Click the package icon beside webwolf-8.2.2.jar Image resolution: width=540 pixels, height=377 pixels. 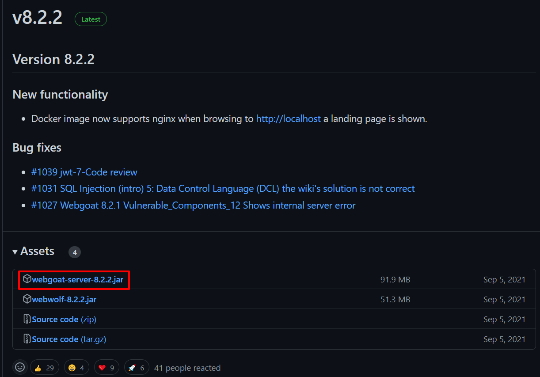[27, 299]
